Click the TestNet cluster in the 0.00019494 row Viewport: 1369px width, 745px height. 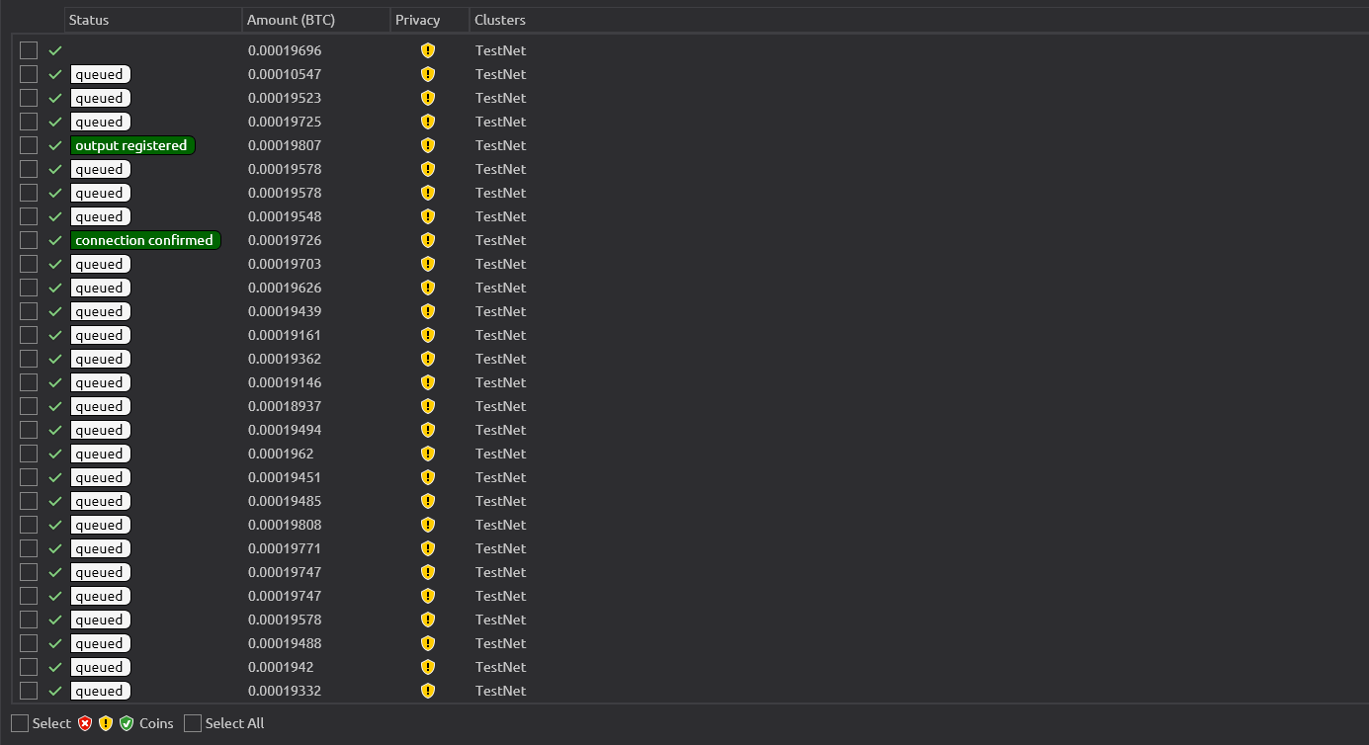(500, 430)
